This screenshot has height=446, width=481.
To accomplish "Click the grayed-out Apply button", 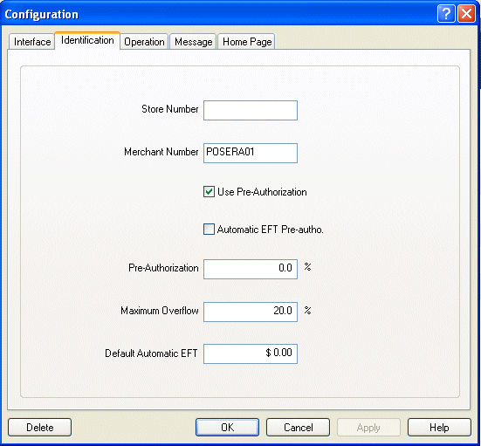I will point(368,428).
